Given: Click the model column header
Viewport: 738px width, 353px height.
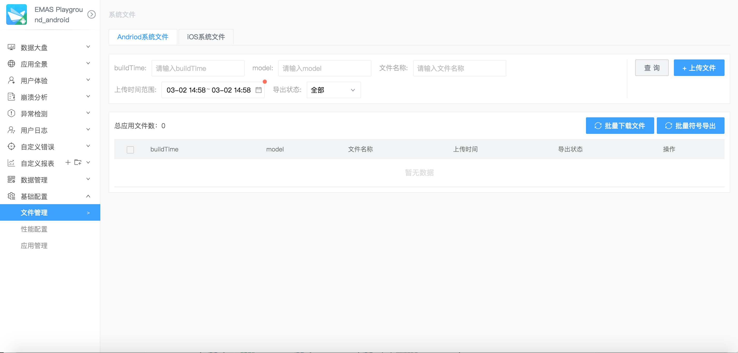Looking at the screenshot, I should (x=275, y=149).
